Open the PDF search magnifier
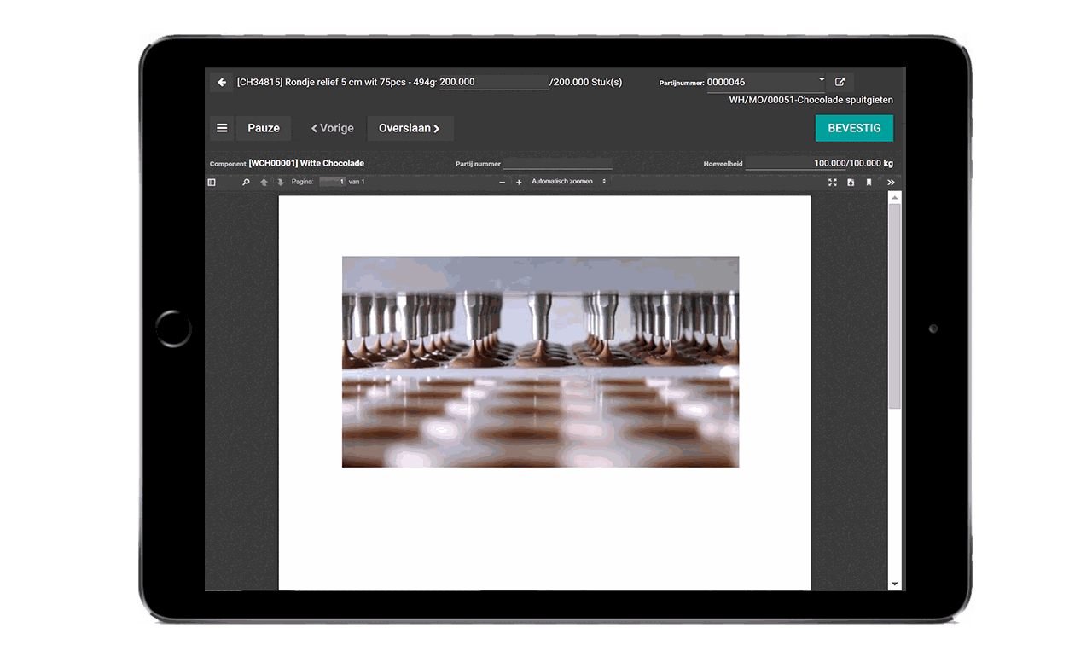The height and width of the screenshot is (645, 1075). tap(246, 182)
